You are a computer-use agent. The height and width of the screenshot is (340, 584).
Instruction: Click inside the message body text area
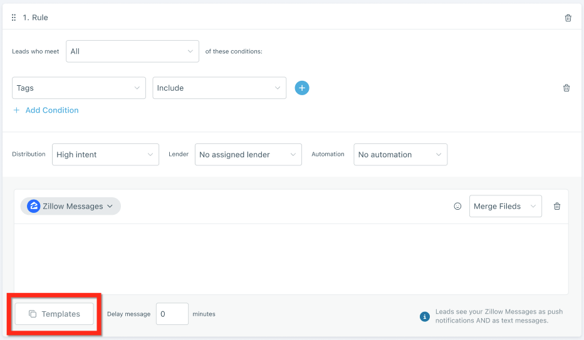(291, 259)
